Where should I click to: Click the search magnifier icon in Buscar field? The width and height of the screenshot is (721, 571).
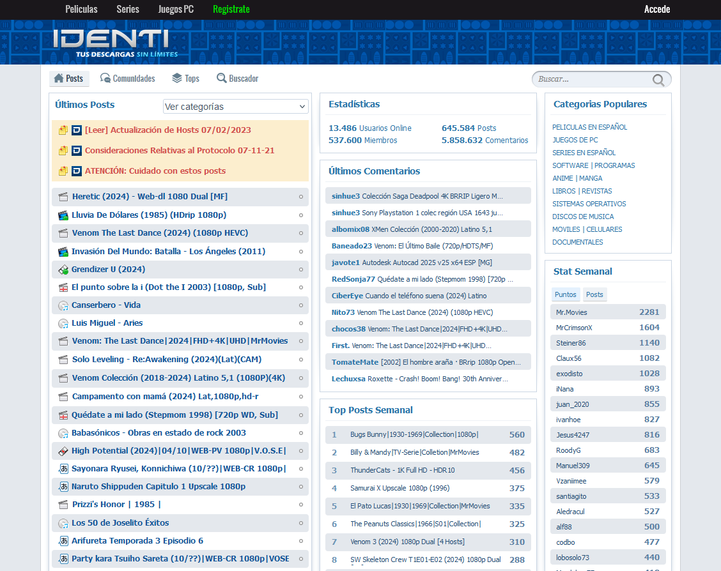pyautogui.click(x=658, y=80)
